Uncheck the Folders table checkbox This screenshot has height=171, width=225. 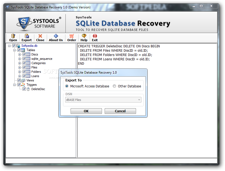pyautogui.click(x=24, y=71)
